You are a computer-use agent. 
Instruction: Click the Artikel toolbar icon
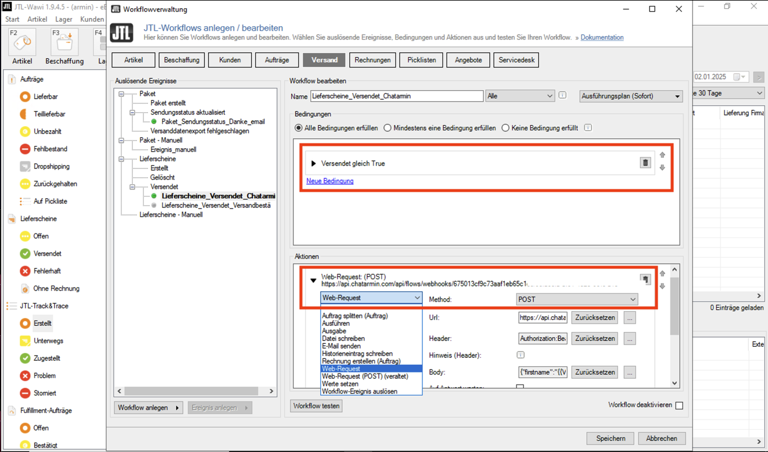click(x=22, y=43)
